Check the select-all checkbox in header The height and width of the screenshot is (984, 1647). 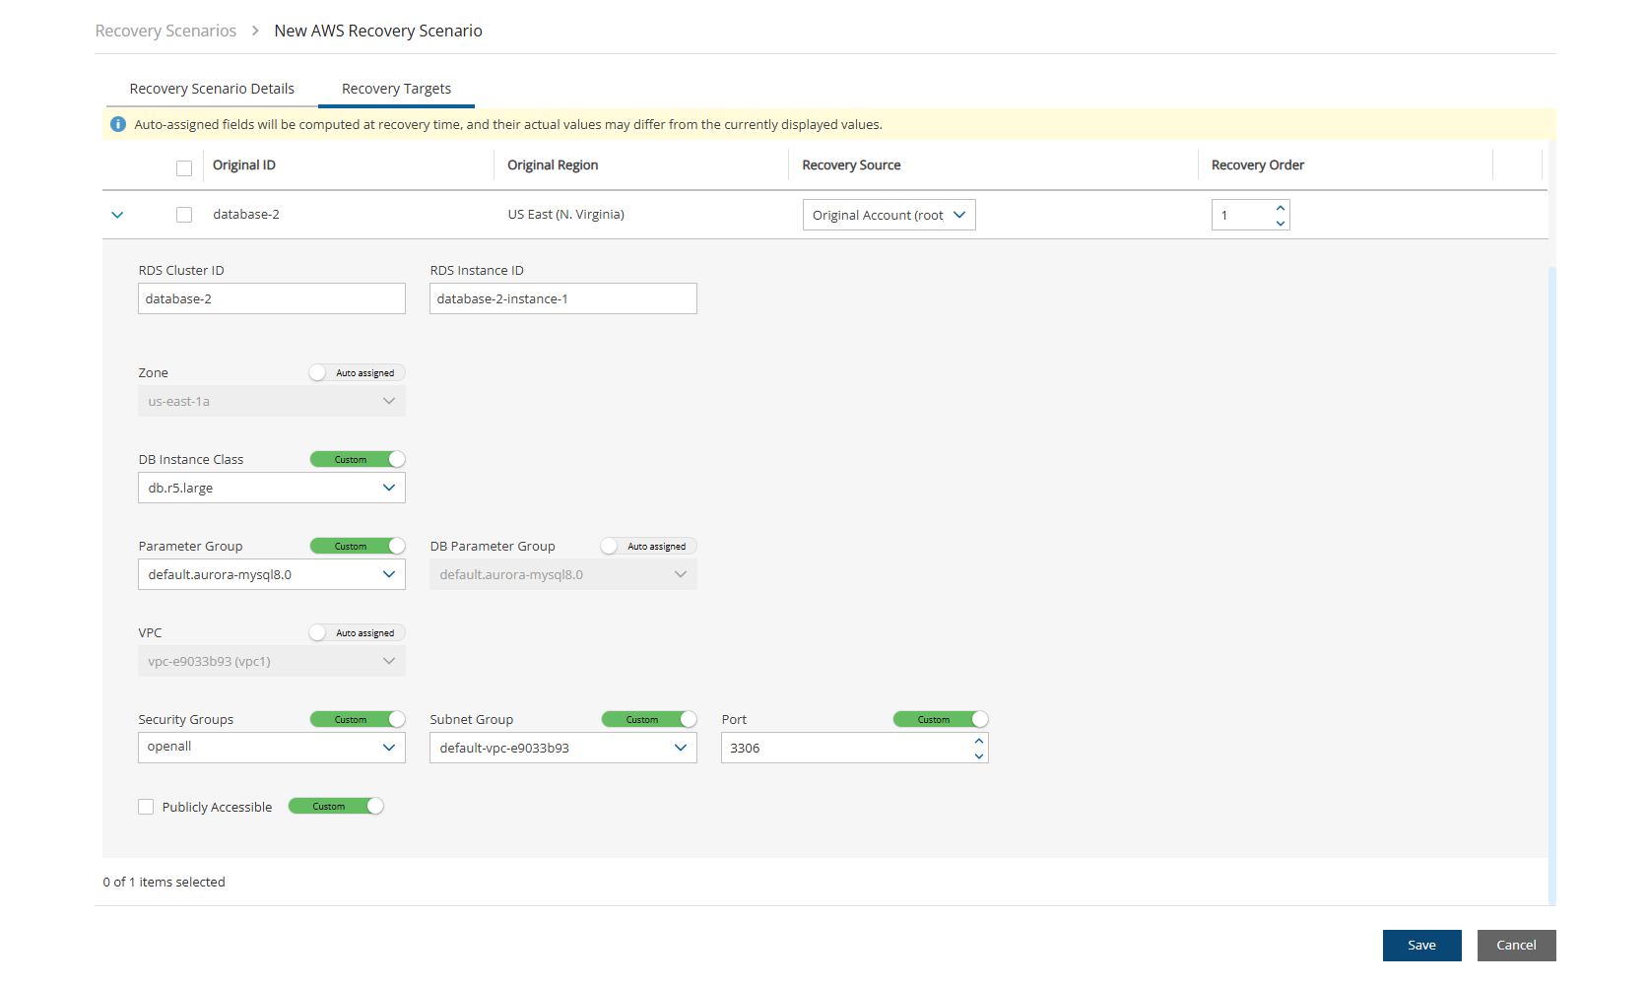pos(184,167)
